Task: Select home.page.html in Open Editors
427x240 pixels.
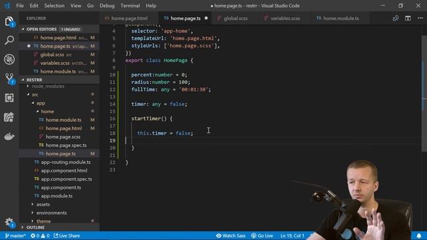Action: 59,37
